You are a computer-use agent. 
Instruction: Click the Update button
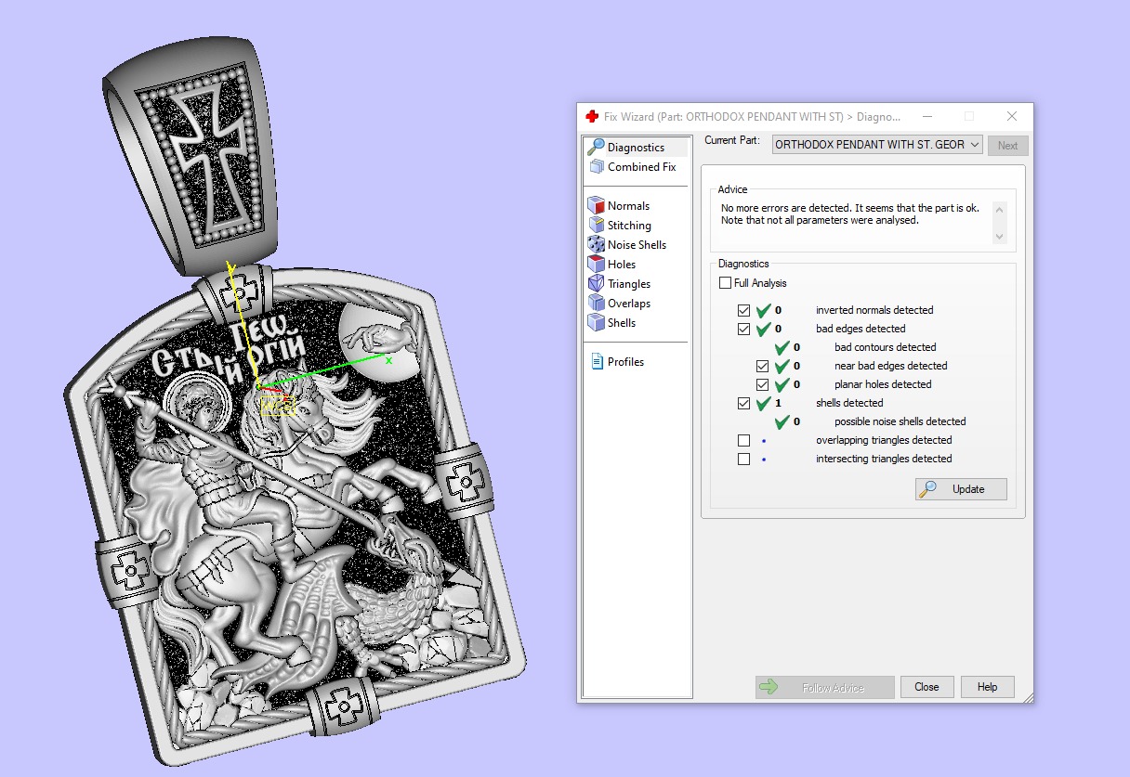pyautogui.click(x=961, y=489)
